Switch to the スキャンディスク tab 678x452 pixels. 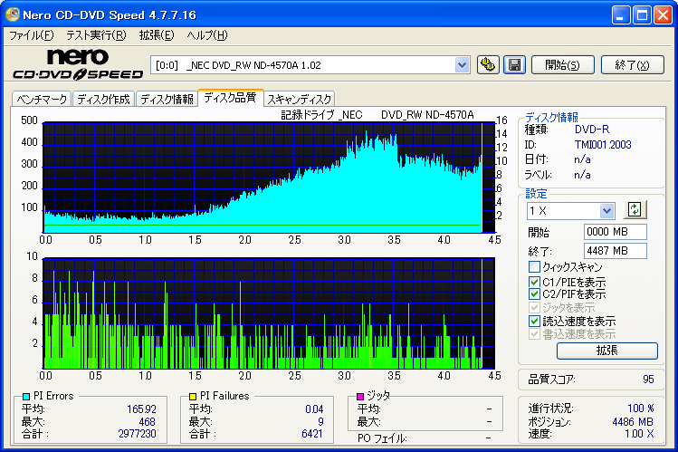pyautogui.click(x=299, y=99)
